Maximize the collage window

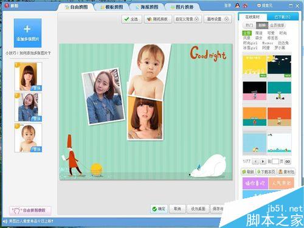tap(291, 6)
